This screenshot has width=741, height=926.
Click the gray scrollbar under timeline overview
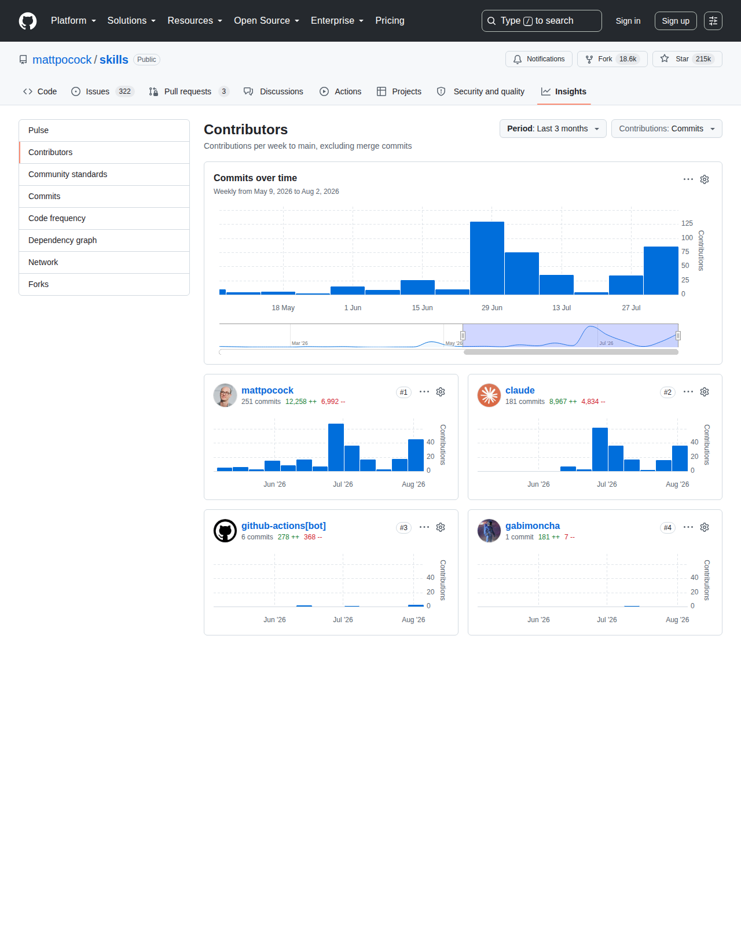pyautogui.click(x=571, y=352)
